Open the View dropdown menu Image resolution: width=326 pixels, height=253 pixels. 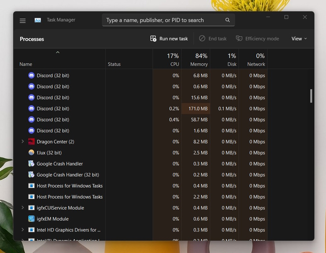(x=299, y=39)
